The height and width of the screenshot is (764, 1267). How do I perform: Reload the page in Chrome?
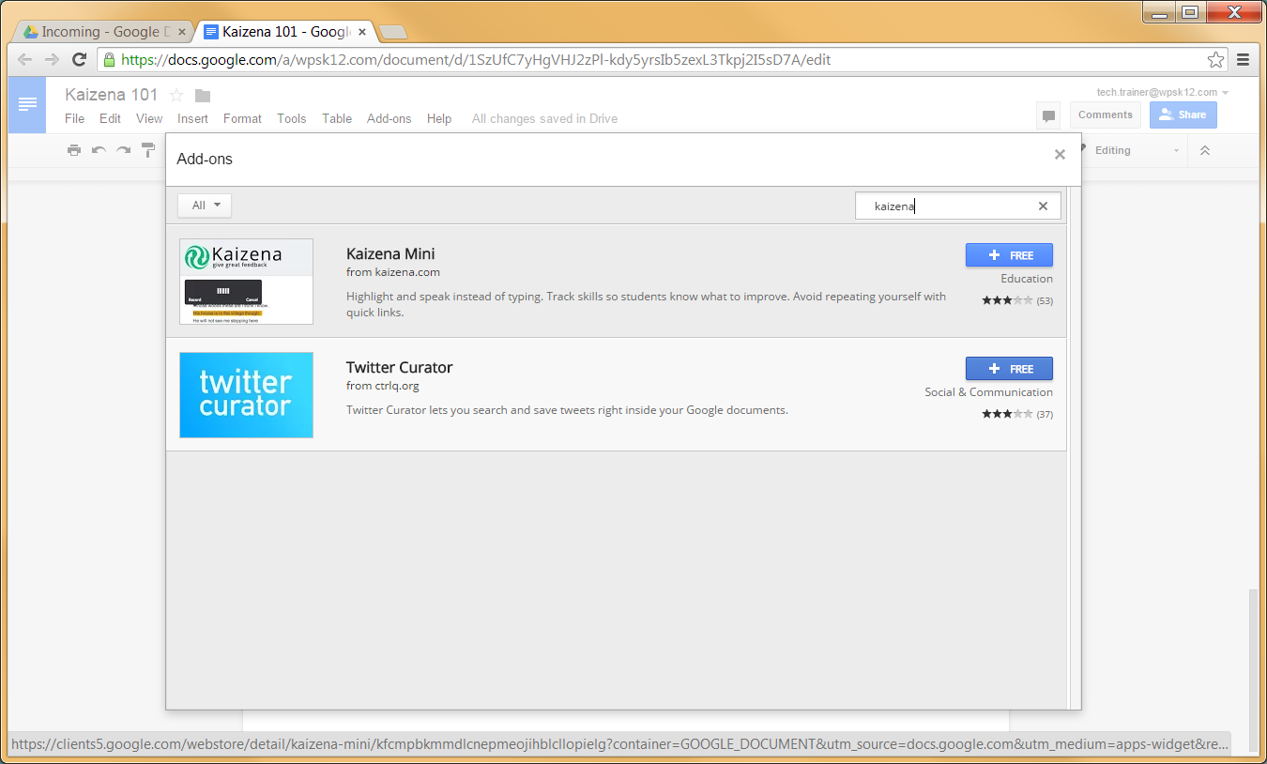(x=80, y=60)
